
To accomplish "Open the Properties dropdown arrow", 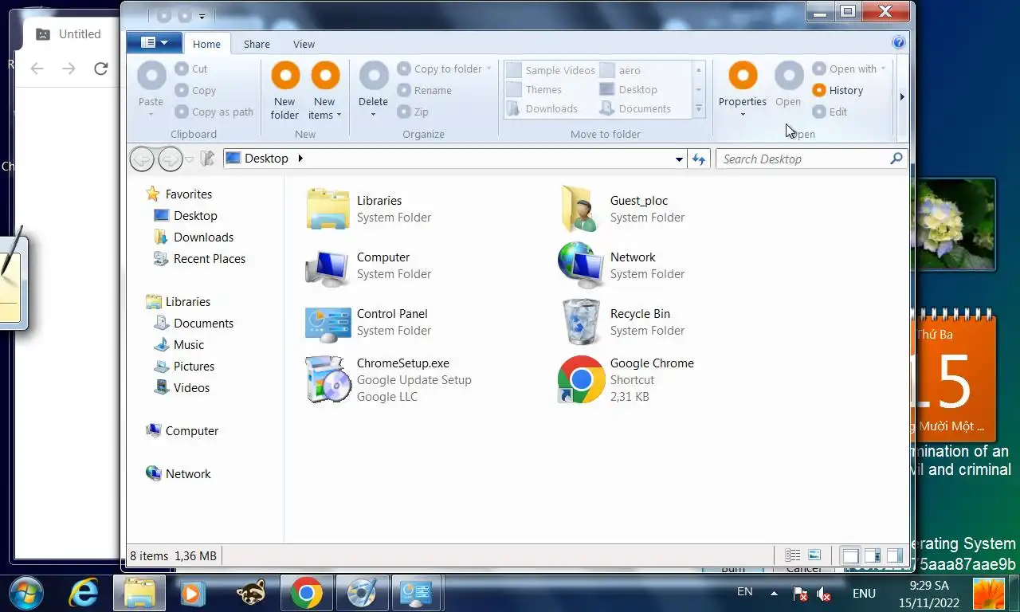I will tap(743, 114).
